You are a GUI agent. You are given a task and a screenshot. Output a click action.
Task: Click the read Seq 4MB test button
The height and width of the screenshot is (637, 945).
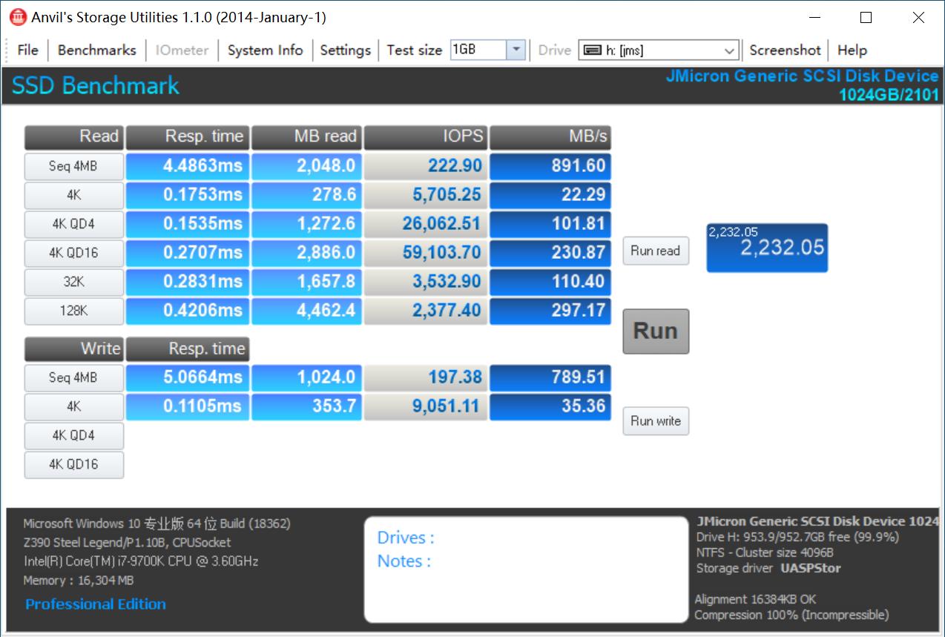click(x=73, y=166)
